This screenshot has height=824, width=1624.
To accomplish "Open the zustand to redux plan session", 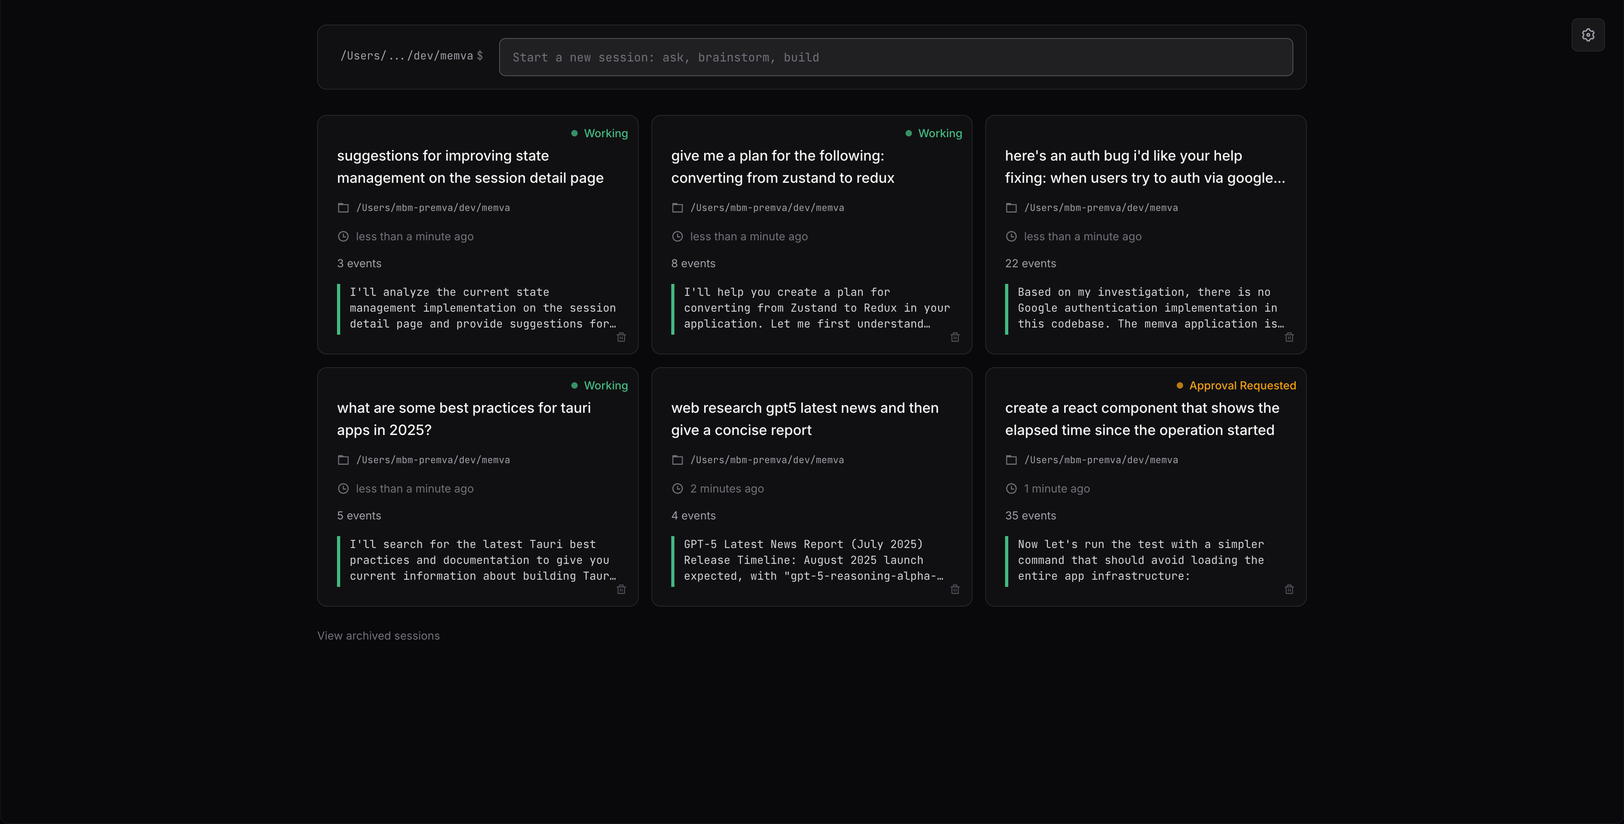I will [782, 167].
